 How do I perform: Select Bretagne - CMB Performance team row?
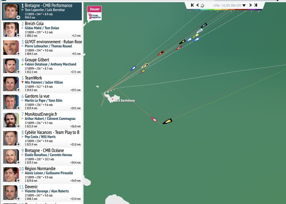pyautogui.click(x=42, y=11)
